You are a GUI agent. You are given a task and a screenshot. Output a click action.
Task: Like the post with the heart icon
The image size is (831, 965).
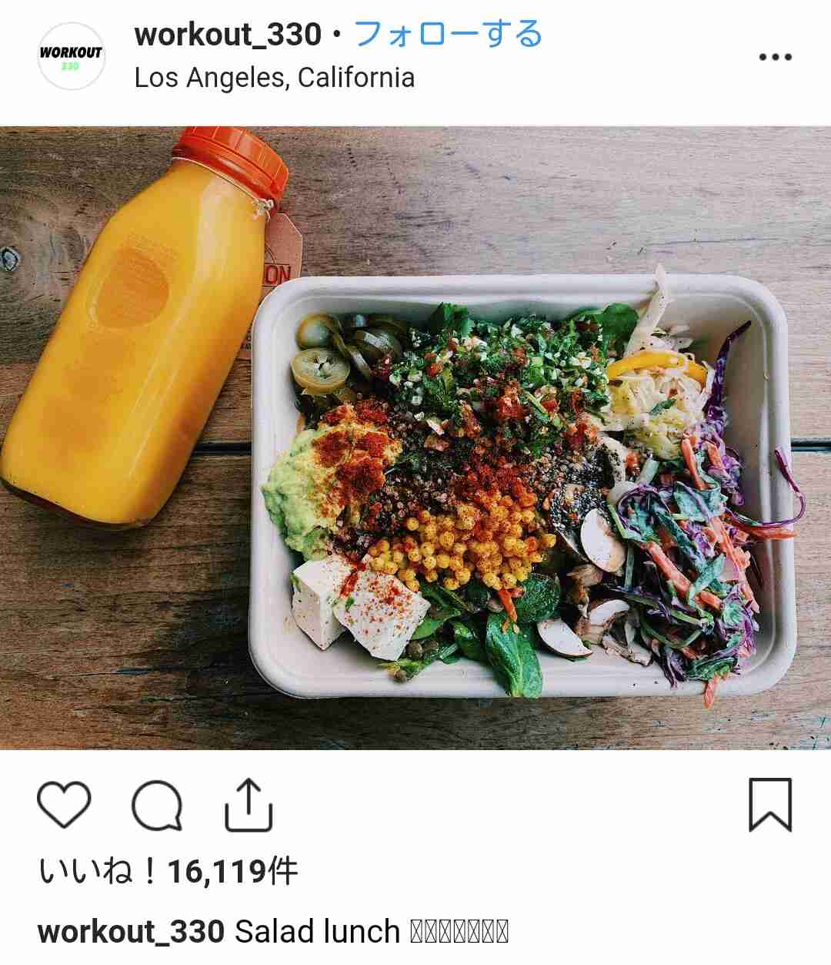pos(64,805)
